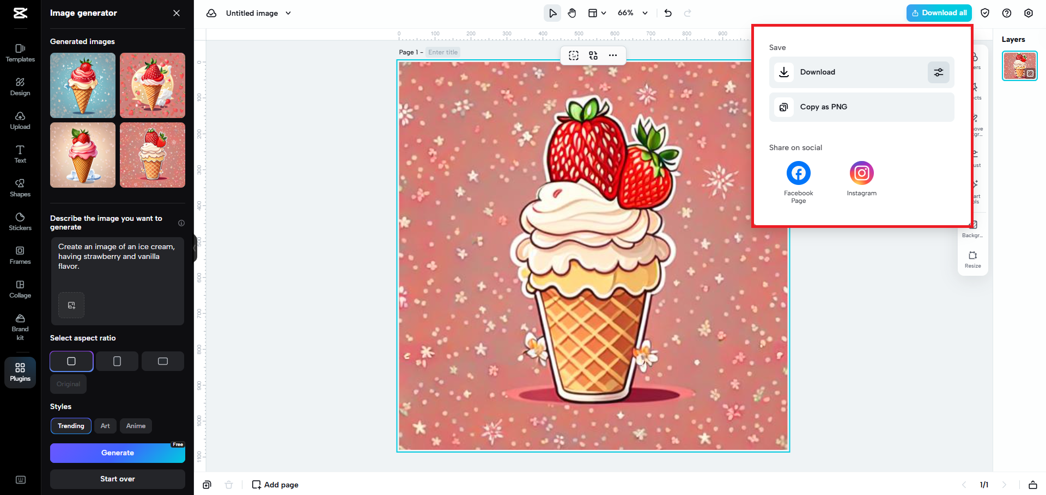Select the Hand pan tool

pos(572,13)
